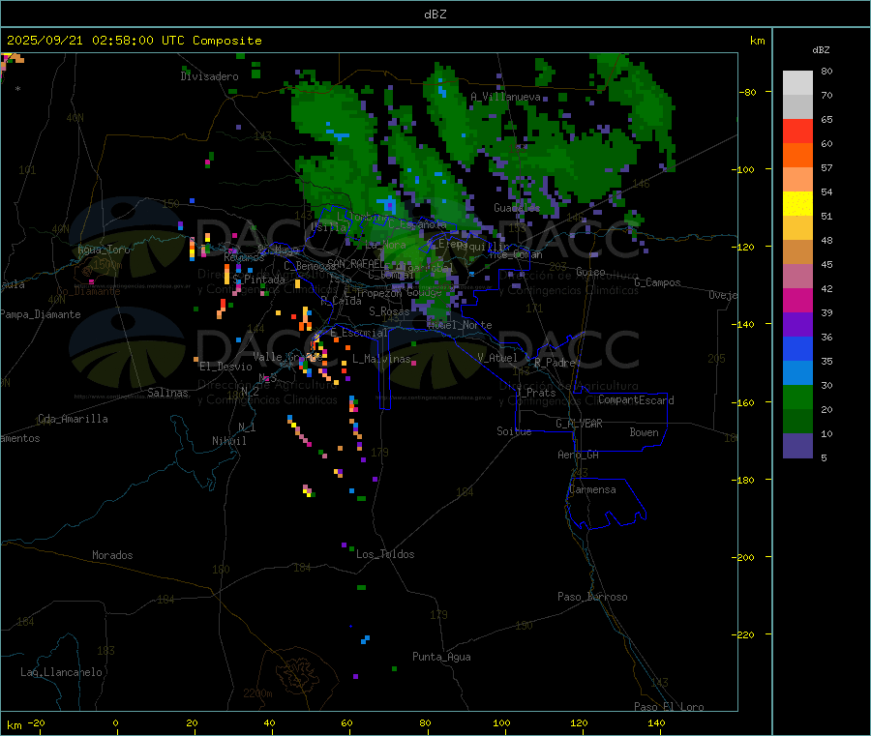This screenshot has height=736, width=871.
Task: Click the Guadales location label
Action: (x=517, y=208)
